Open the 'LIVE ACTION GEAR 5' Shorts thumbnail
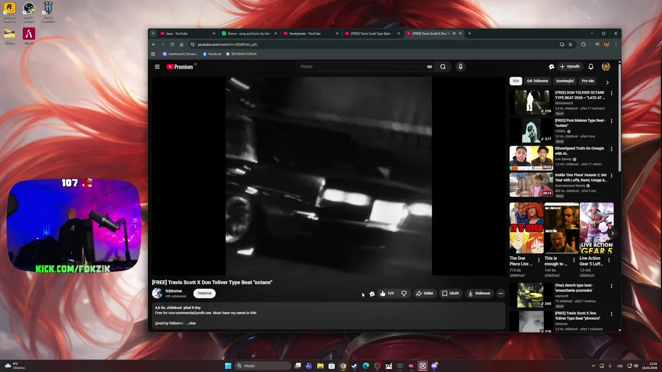The image size is (662, 372). click(x=597, y=228)
